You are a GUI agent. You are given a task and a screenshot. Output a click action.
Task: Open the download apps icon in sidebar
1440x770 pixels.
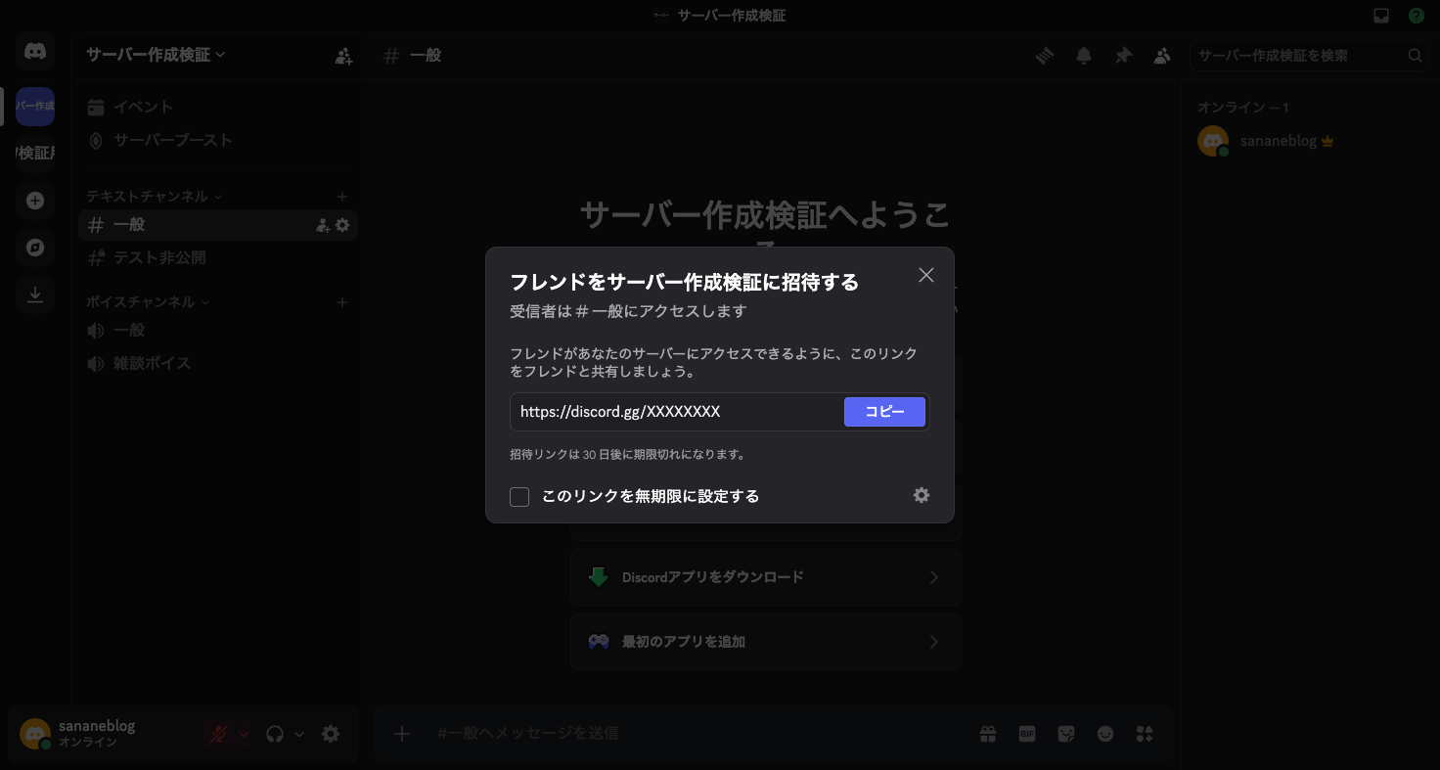[35, 294]
